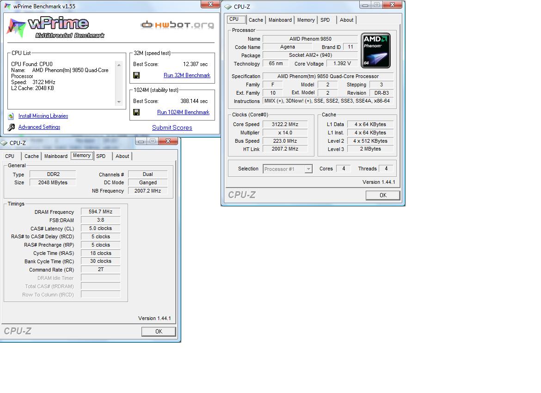The height and width of the screenshot is (393, 541).
Task: Switch to CPU tab in memory CPU-Z window
Action: pyautogui.click(x=10, y=156)
